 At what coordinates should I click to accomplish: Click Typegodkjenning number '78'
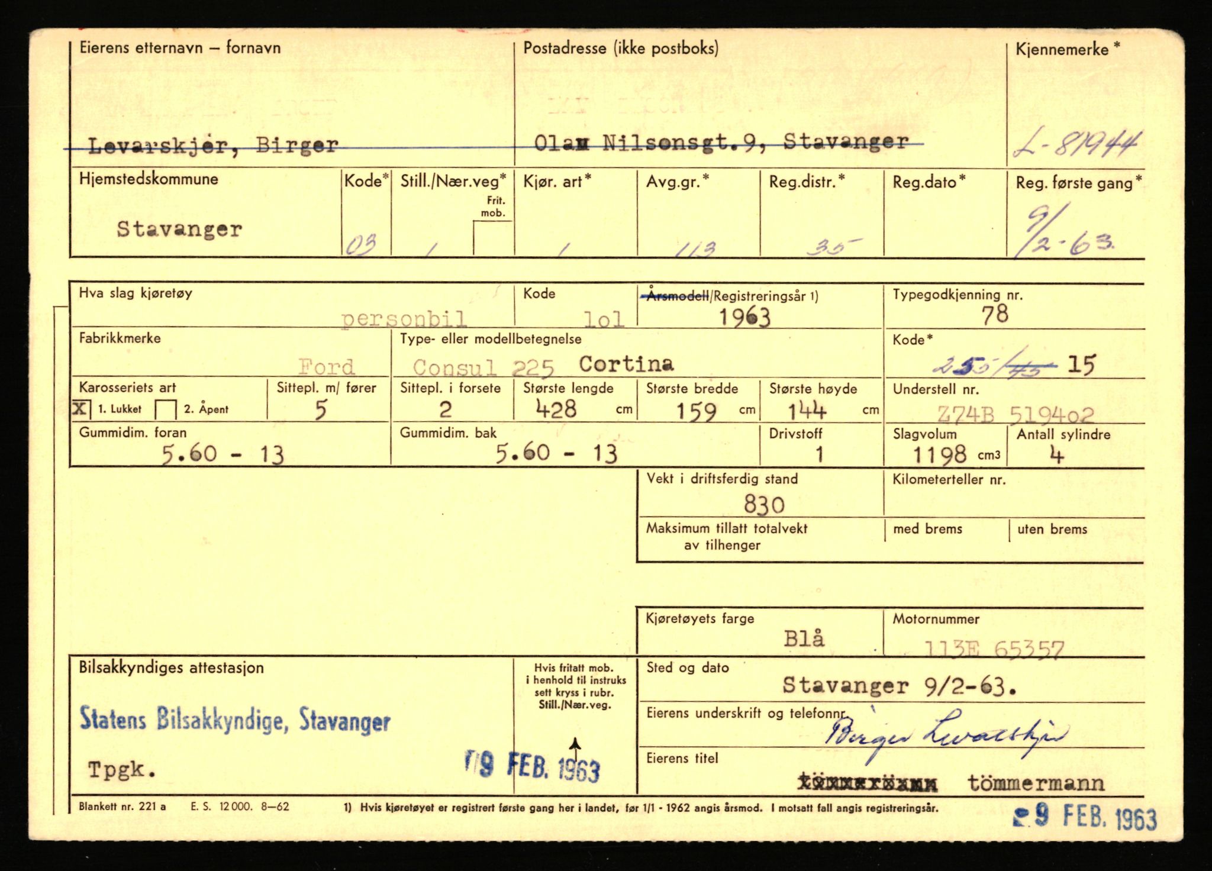[995, 314]
